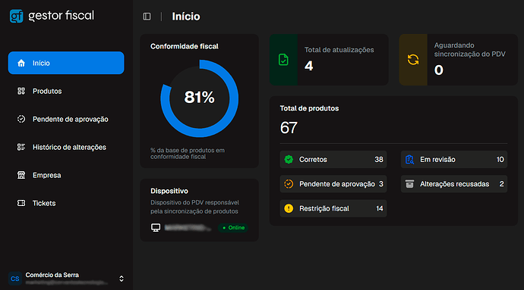Click the Produtos grid icon
Image resolution: width=524 pixels, height=290 pixels.
coord(21,91)
